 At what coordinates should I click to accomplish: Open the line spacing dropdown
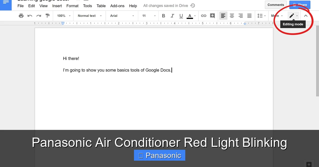pyautogui.click(x=261, y=16)
